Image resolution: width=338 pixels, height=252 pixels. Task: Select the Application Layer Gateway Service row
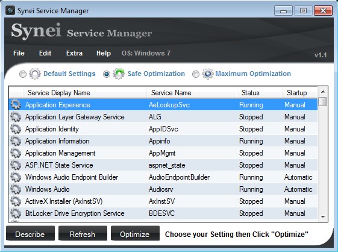tap(163, 117)
